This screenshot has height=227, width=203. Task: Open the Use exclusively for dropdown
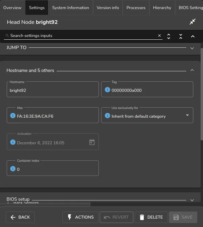[x=188, y=115]
